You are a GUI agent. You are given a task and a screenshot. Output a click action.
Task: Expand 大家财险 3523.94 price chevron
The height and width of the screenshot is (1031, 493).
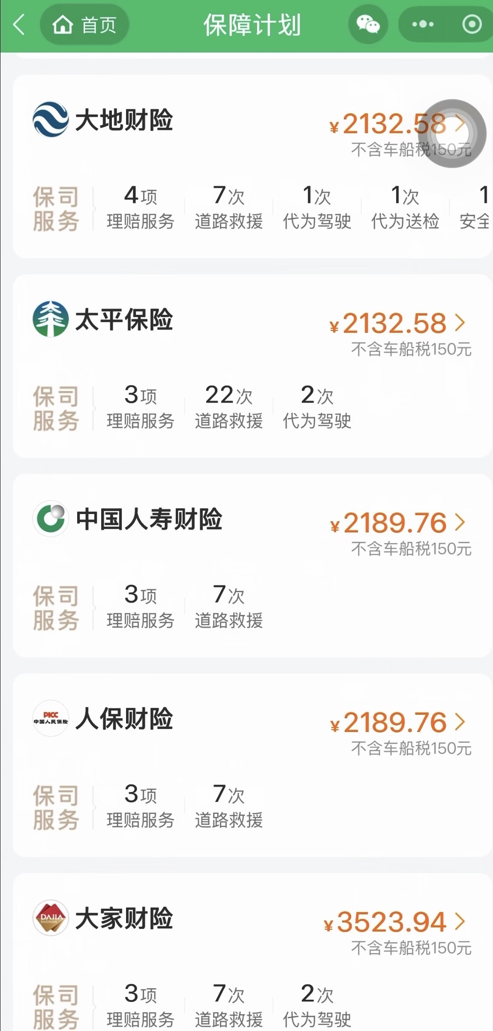pos(460,921)
